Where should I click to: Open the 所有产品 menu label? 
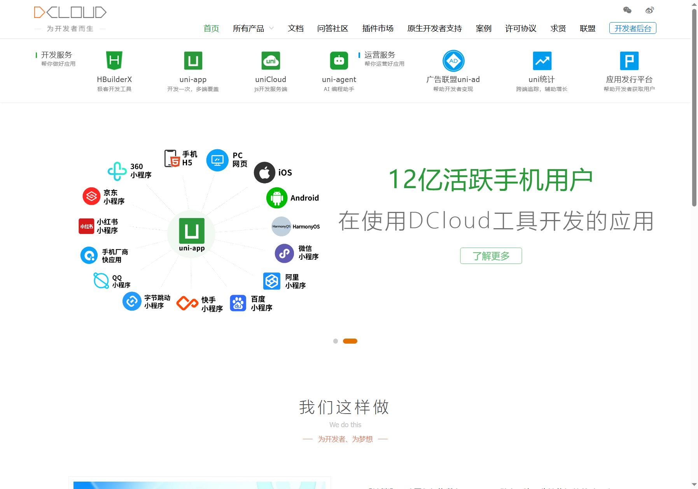248,28
